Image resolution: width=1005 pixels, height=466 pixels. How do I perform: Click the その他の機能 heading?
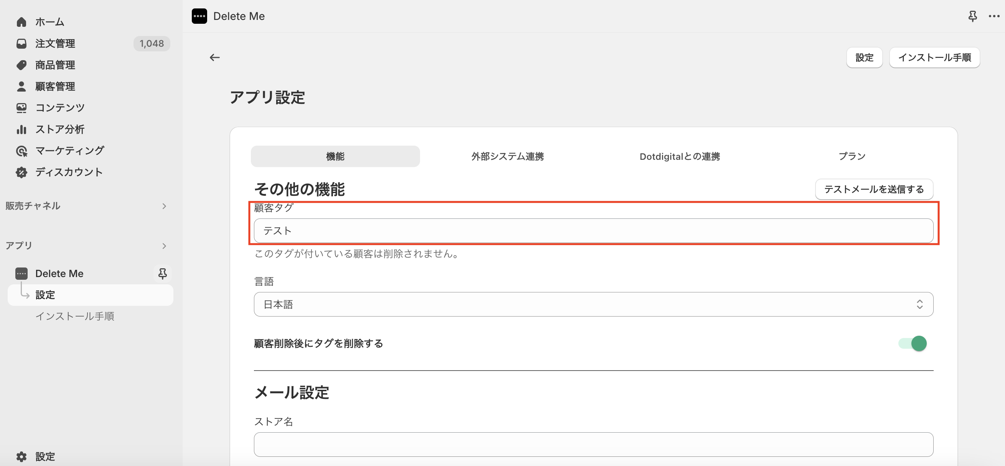tap(299, 189)
